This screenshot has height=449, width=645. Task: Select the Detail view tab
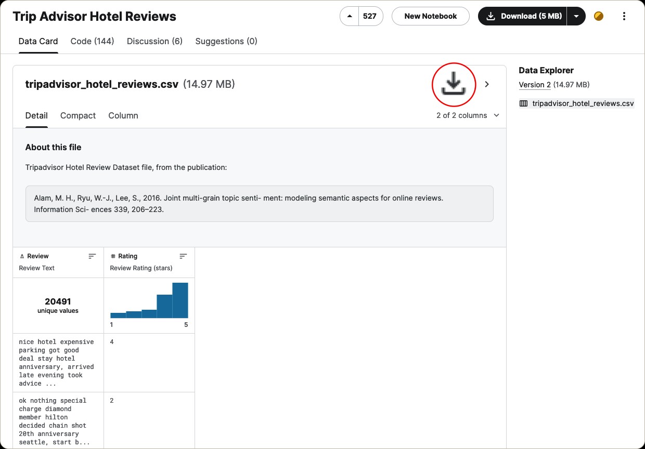tap(36, 115)
